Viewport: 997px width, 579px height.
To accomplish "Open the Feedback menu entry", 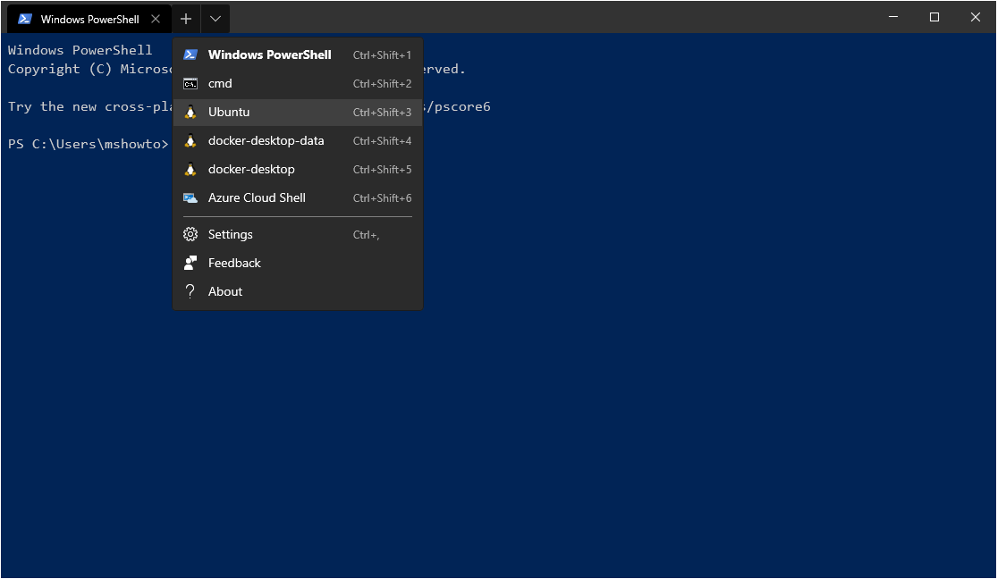I will 298,263.
